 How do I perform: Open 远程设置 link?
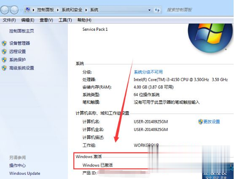(17, 51)
